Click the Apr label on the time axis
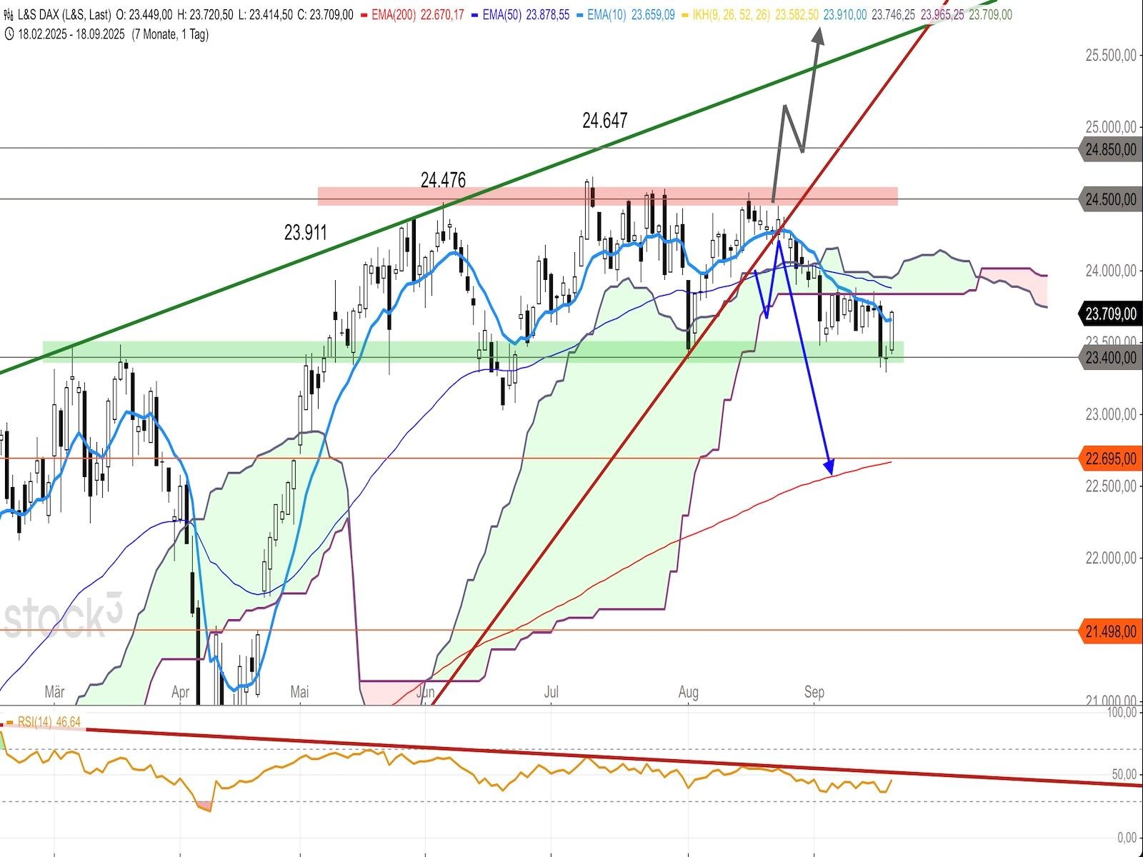 (x=181, y=692)
